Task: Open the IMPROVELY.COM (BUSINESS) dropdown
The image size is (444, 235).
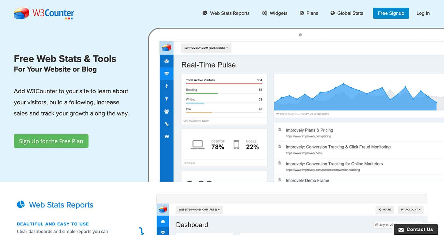Action: pyautogui.click(x=206, y=48)
